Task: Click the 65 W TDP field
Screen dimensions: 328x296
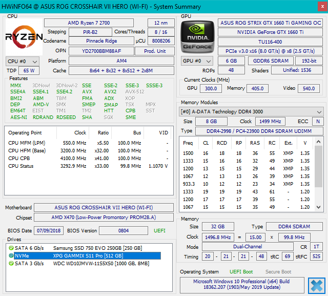Action: [x=29, y=71]
